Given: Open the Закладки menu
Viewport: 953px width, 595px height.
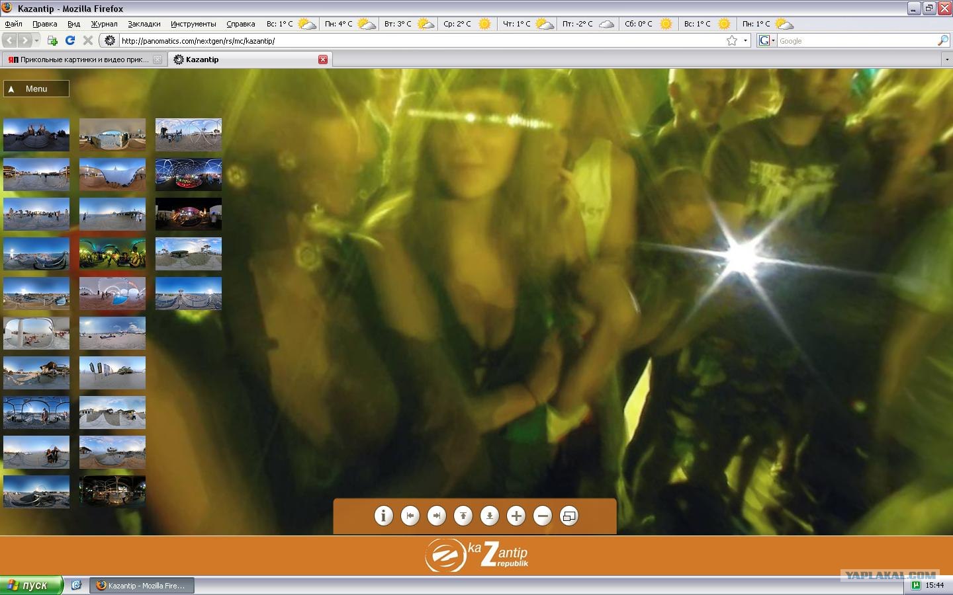Looking at the screenshot, I should (144, 24).
